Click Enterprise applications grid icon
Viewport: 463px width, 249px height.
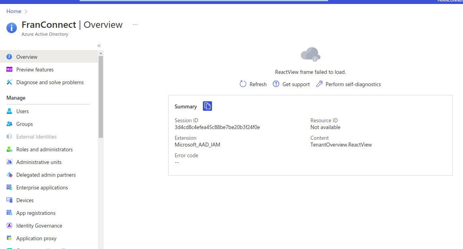tap(9, 187)
